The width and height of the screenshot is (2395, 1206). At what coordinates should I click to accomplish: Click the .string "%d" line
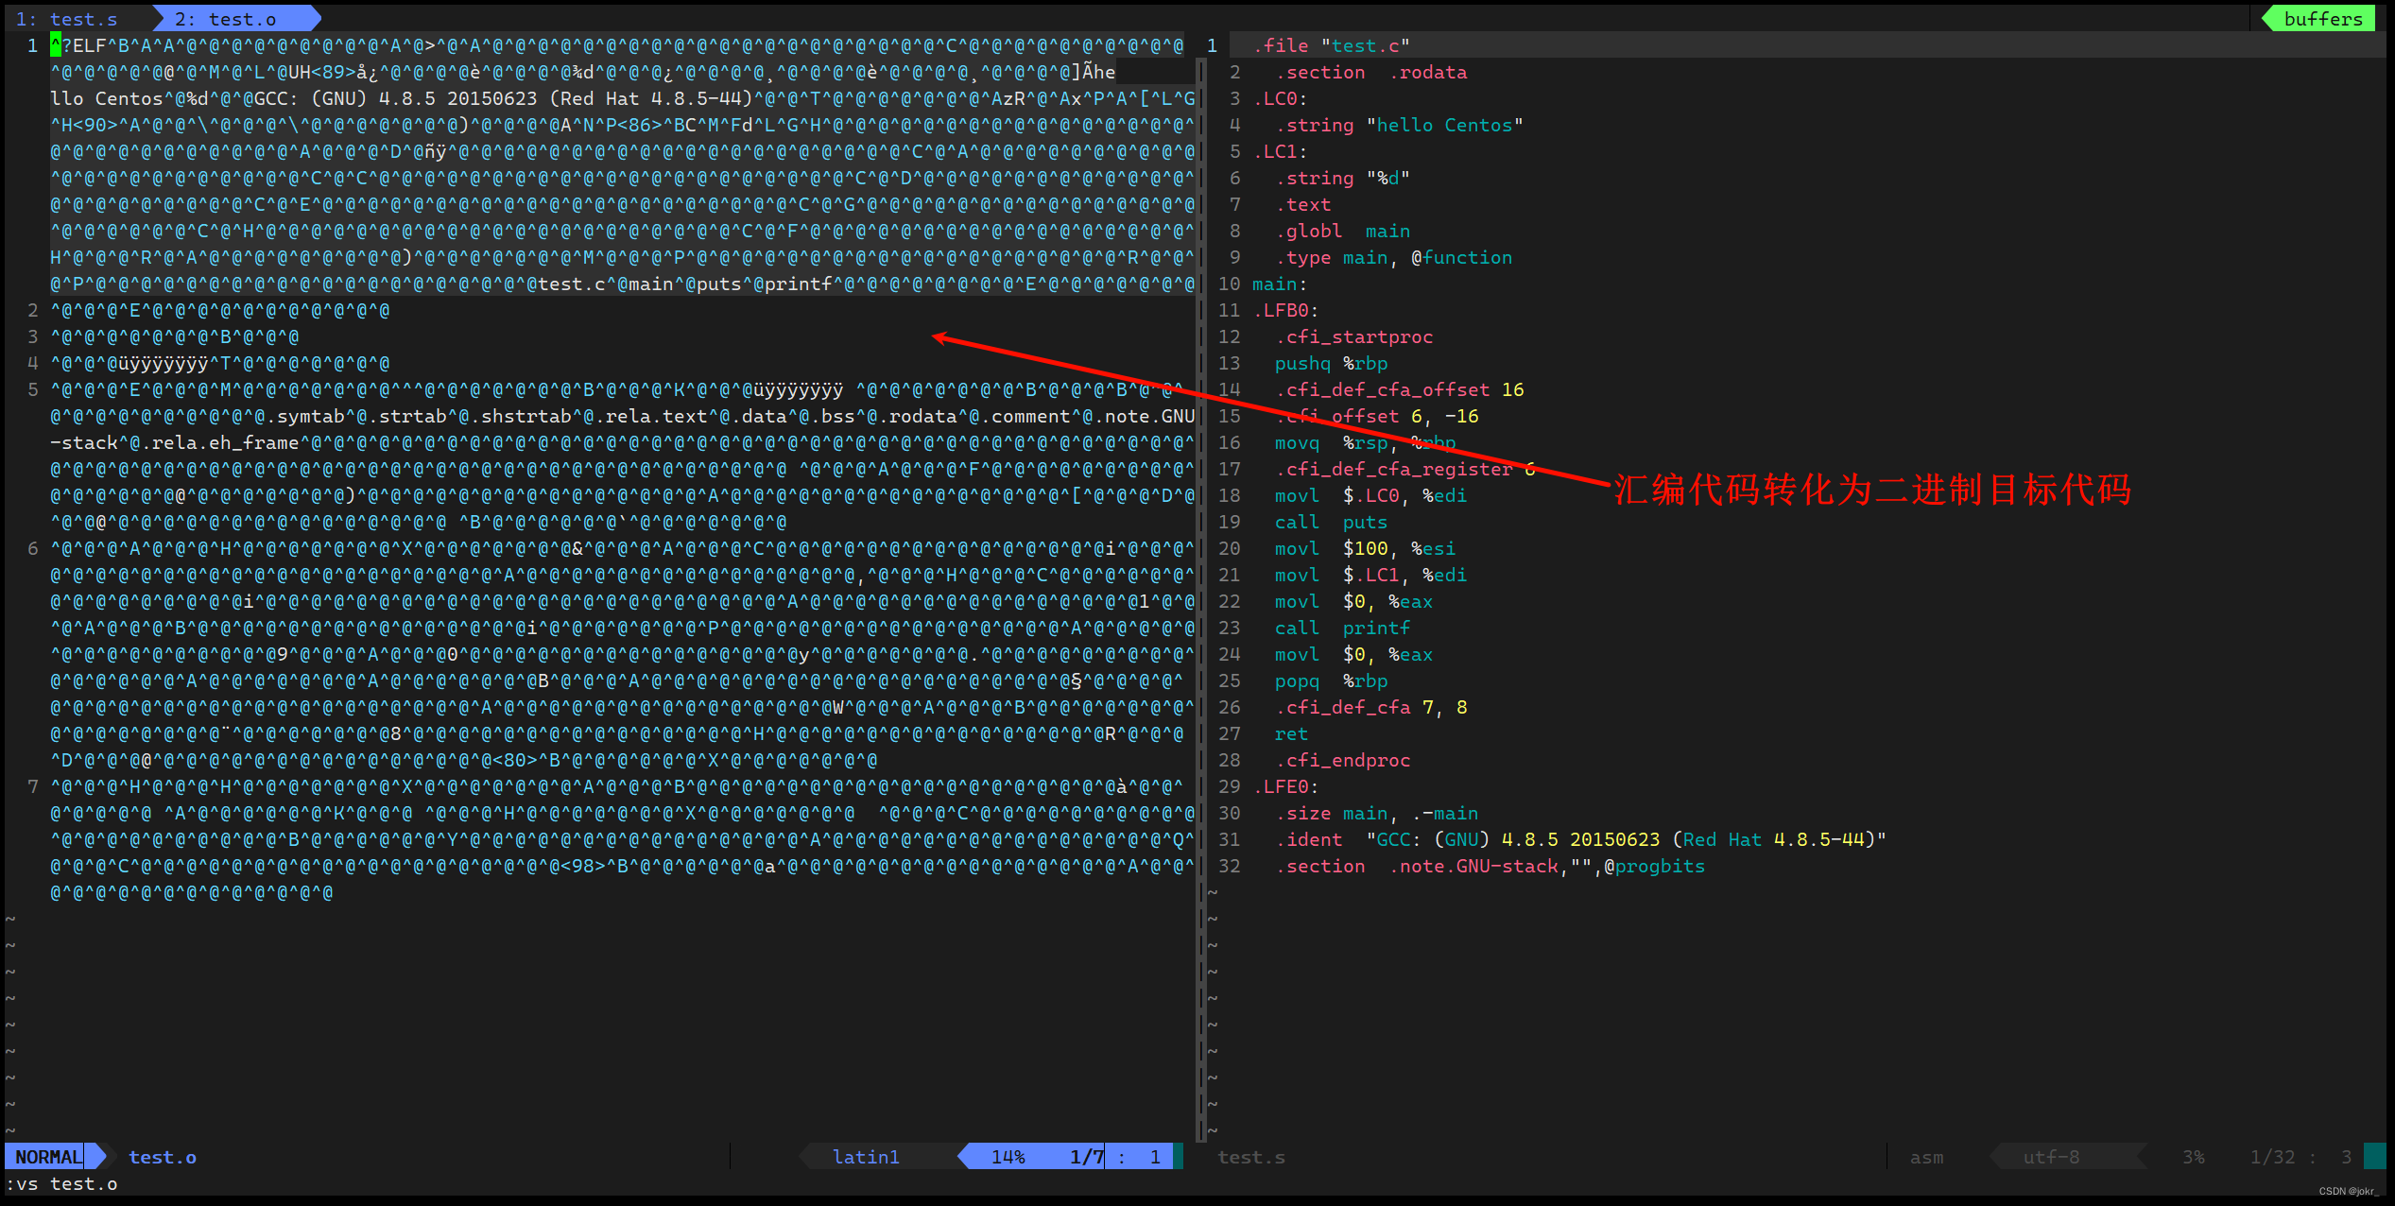(x=1343, y=178)
